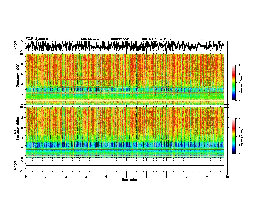Click time axis tick label '9'

[207, 177]
